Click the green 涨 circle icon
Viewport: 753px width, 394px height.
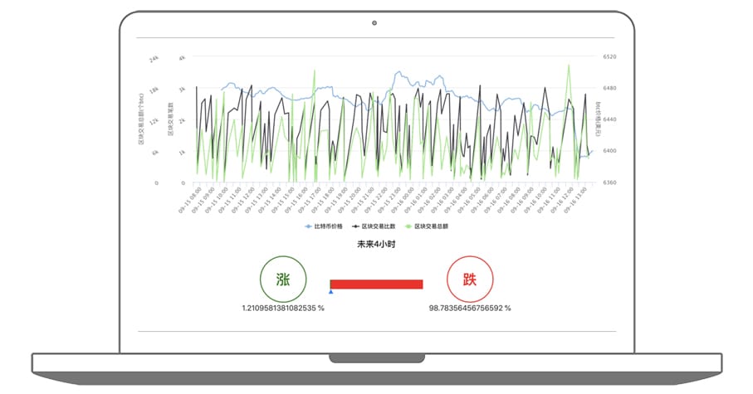click(282, 278)
